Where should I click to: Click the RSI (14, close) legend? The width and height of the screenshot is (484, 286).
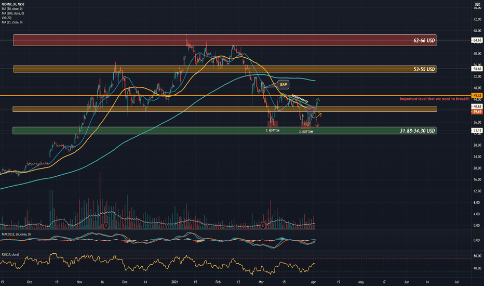coord(10,254)
